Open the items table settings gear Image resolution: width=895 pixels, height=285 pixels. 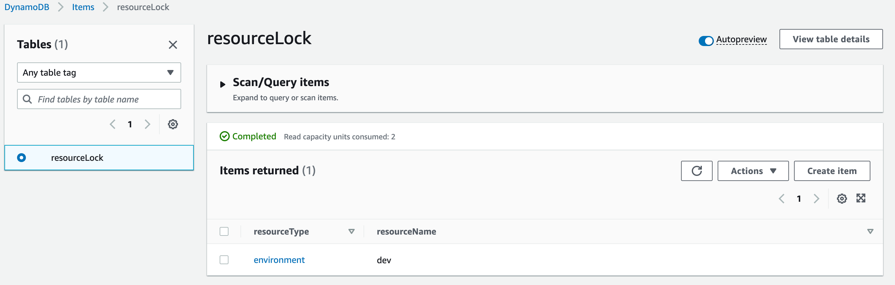pyautogui.click(x=841, y=199)
